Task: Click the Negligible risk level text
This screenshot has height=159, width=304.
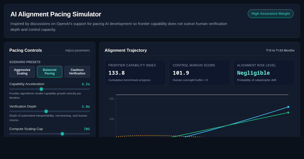Action: point(253,73)
